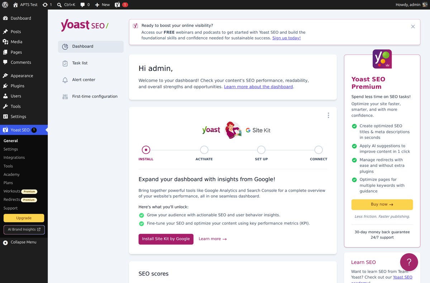Open Appearance in the admin sidebar
430x283 pixels.
pyautogui.click(x=24, y=76)
